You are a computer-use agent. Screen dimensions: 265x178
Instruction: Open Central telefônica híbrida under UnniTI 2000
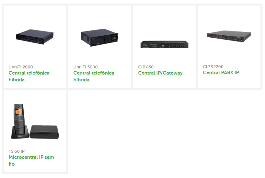pos(29,76)
